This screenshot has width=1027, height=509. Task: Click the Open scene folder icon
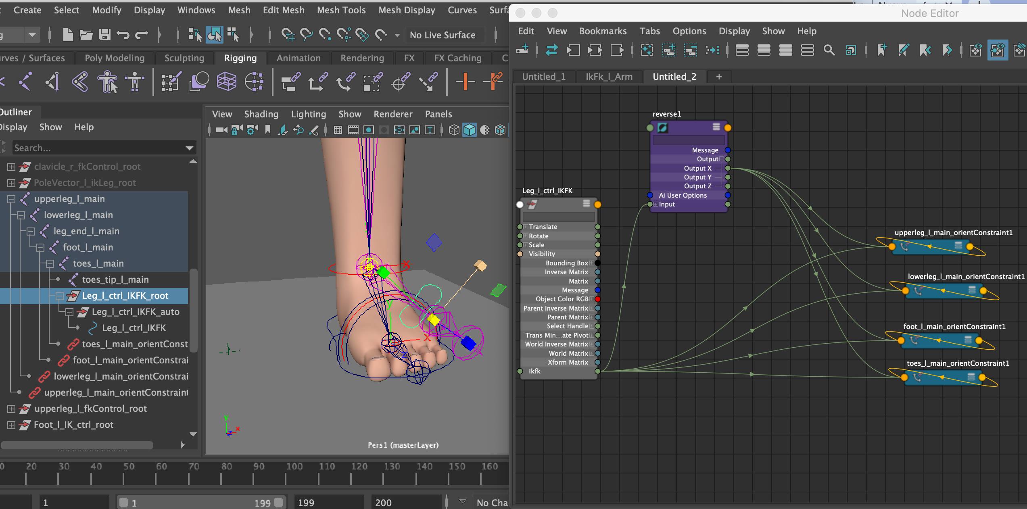[x=86, y=35]
